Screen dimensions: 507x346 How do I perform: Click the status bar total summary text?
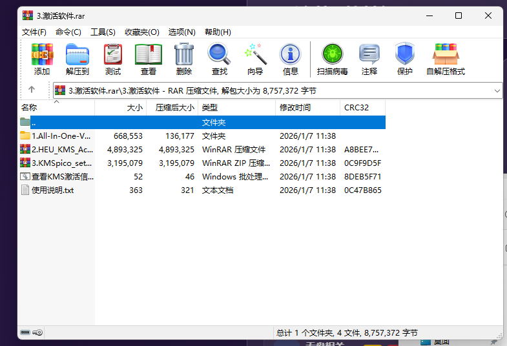pos(347,332)
